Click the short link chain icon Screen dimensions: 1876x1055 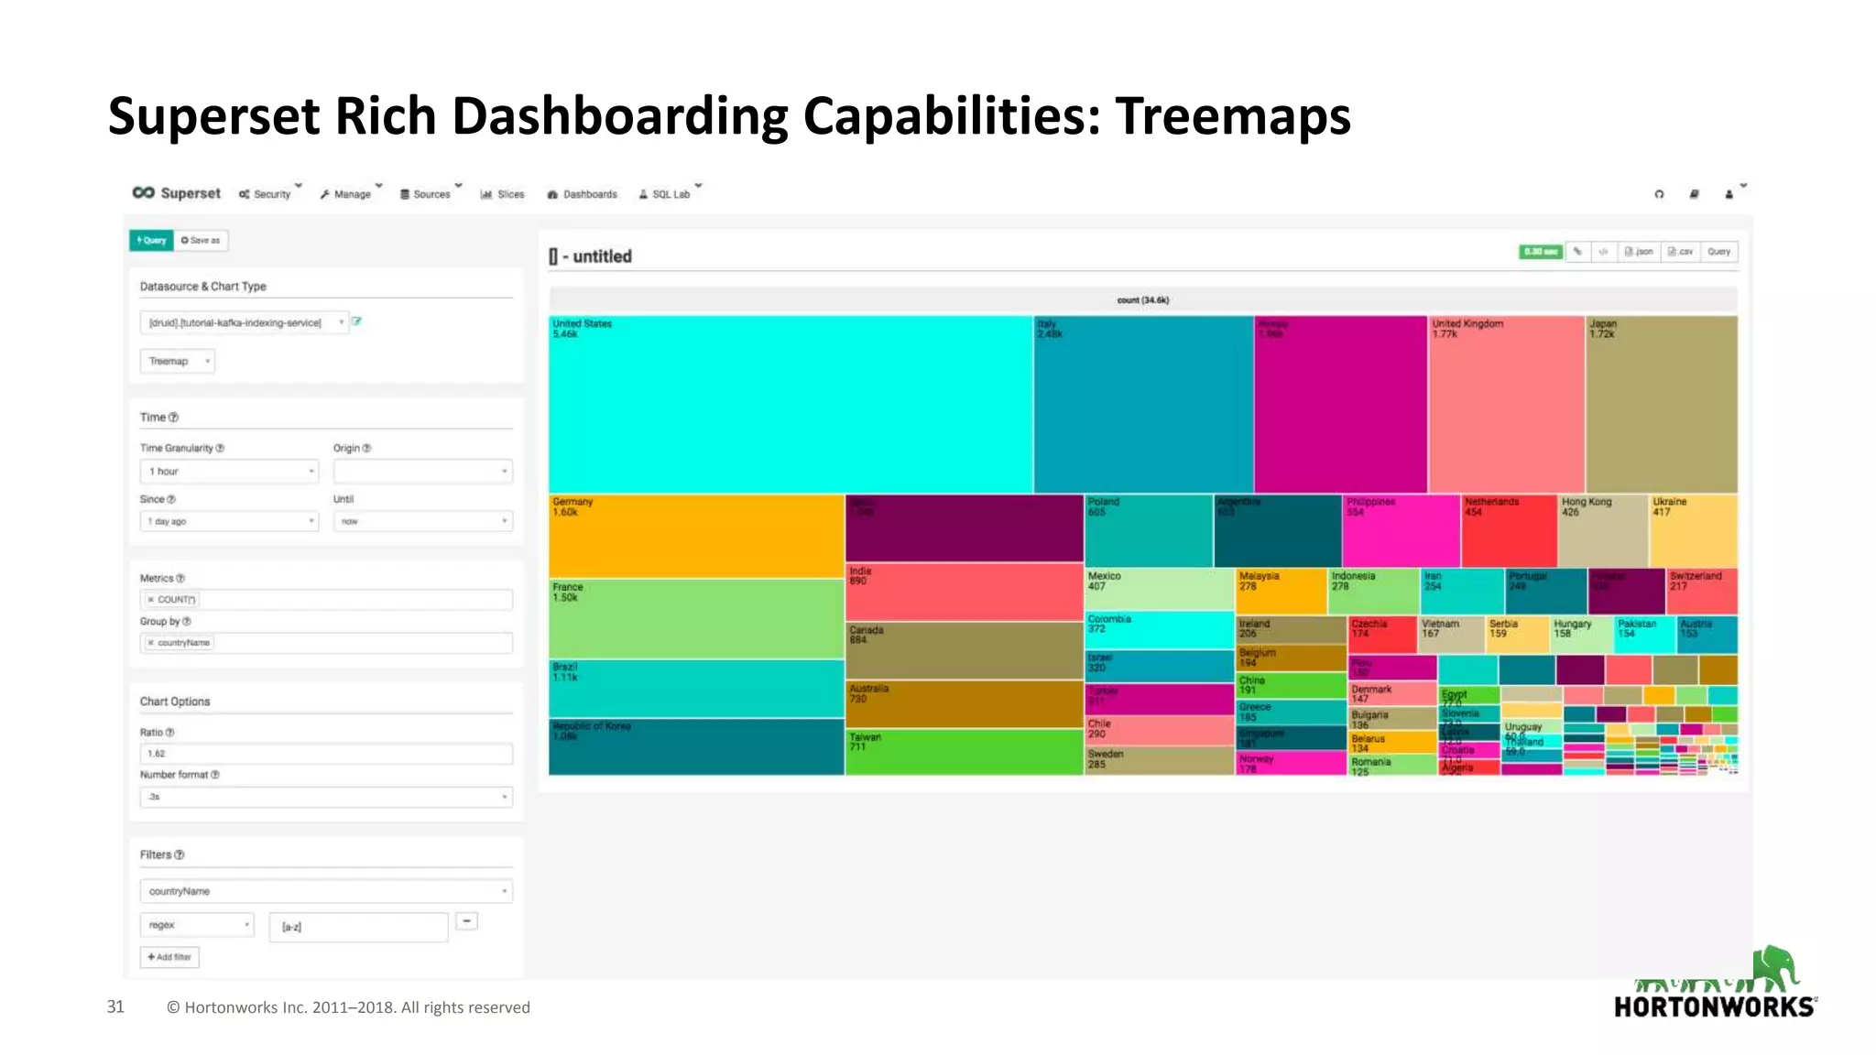(x=1577, y=251)
